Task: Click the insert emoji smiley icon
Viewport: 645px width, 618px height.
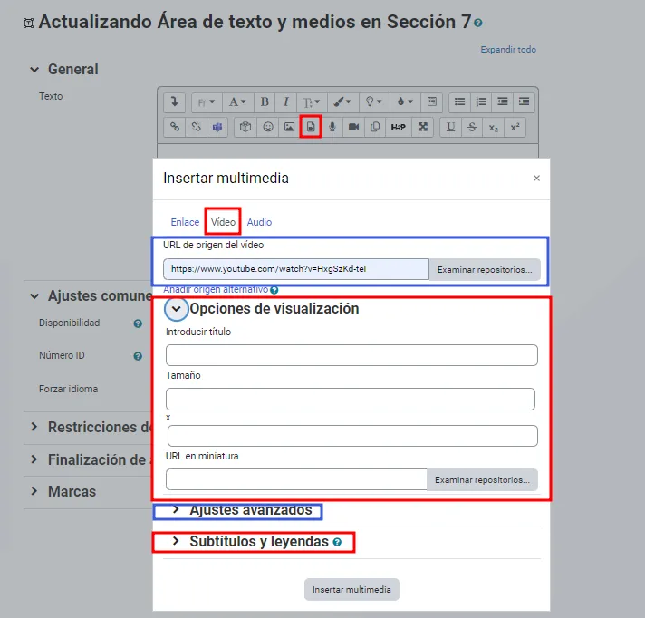Action: pyautogui.click(x=268, y=128)
